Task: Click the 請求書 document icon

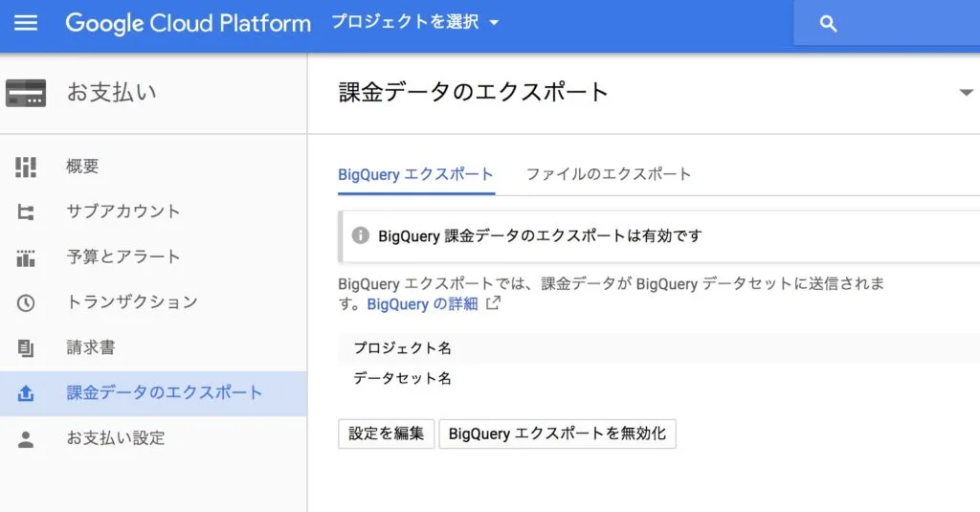Action: pyautogui.click(x=26, y=348)
